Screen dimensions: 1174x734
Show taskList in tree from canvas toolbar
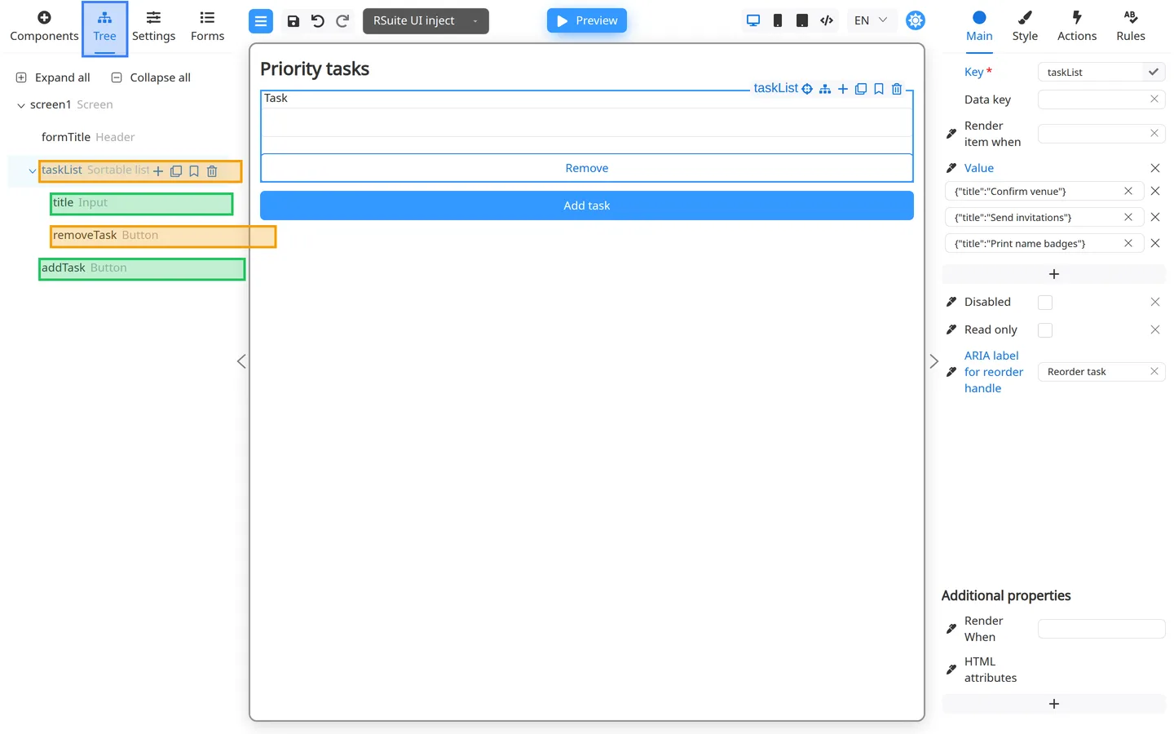click(x=825, y=89)
